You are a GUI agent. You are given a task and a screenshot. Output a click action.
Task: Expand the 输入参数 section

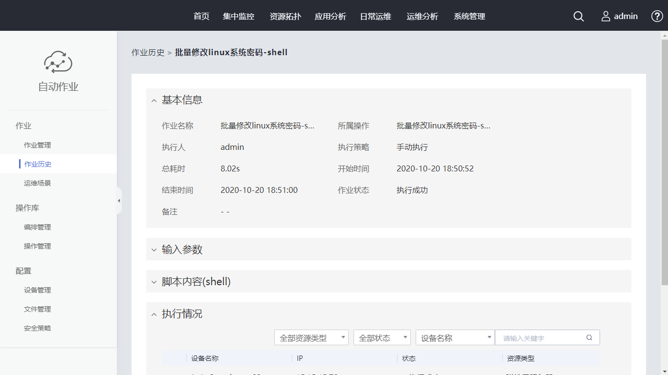coord(154,250)
